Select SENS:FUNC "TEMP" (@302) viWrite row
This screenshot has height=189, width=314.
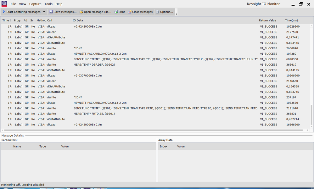155,59
